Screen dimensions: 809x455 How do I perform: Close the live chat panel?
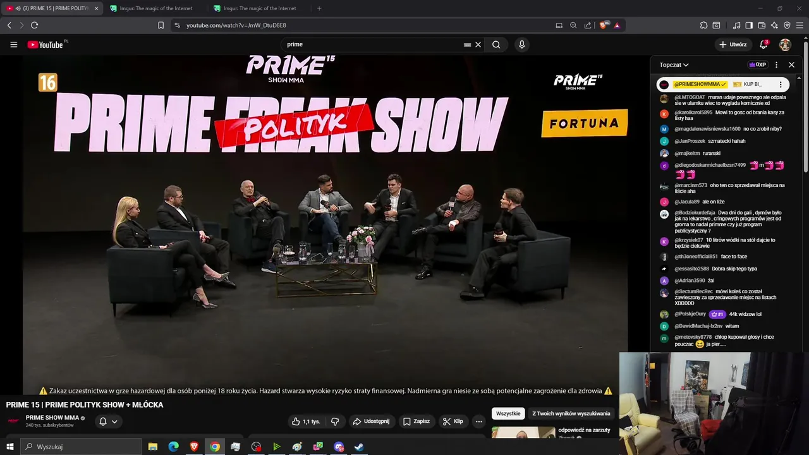pyautogui.click(x=791, y=65)
